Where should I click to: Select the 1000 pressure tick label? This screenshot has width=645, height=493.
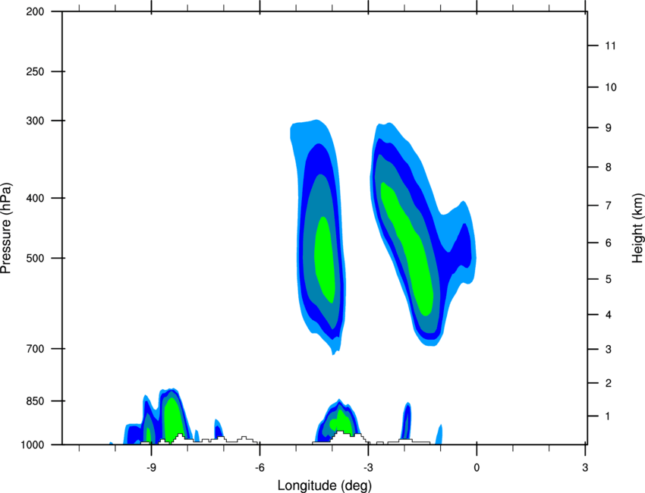(x=33, y=444)
